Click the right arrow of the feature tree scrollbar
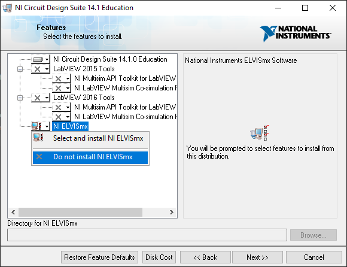The height and width of the screenshot is (267, 347). click(x=172, y=213)
